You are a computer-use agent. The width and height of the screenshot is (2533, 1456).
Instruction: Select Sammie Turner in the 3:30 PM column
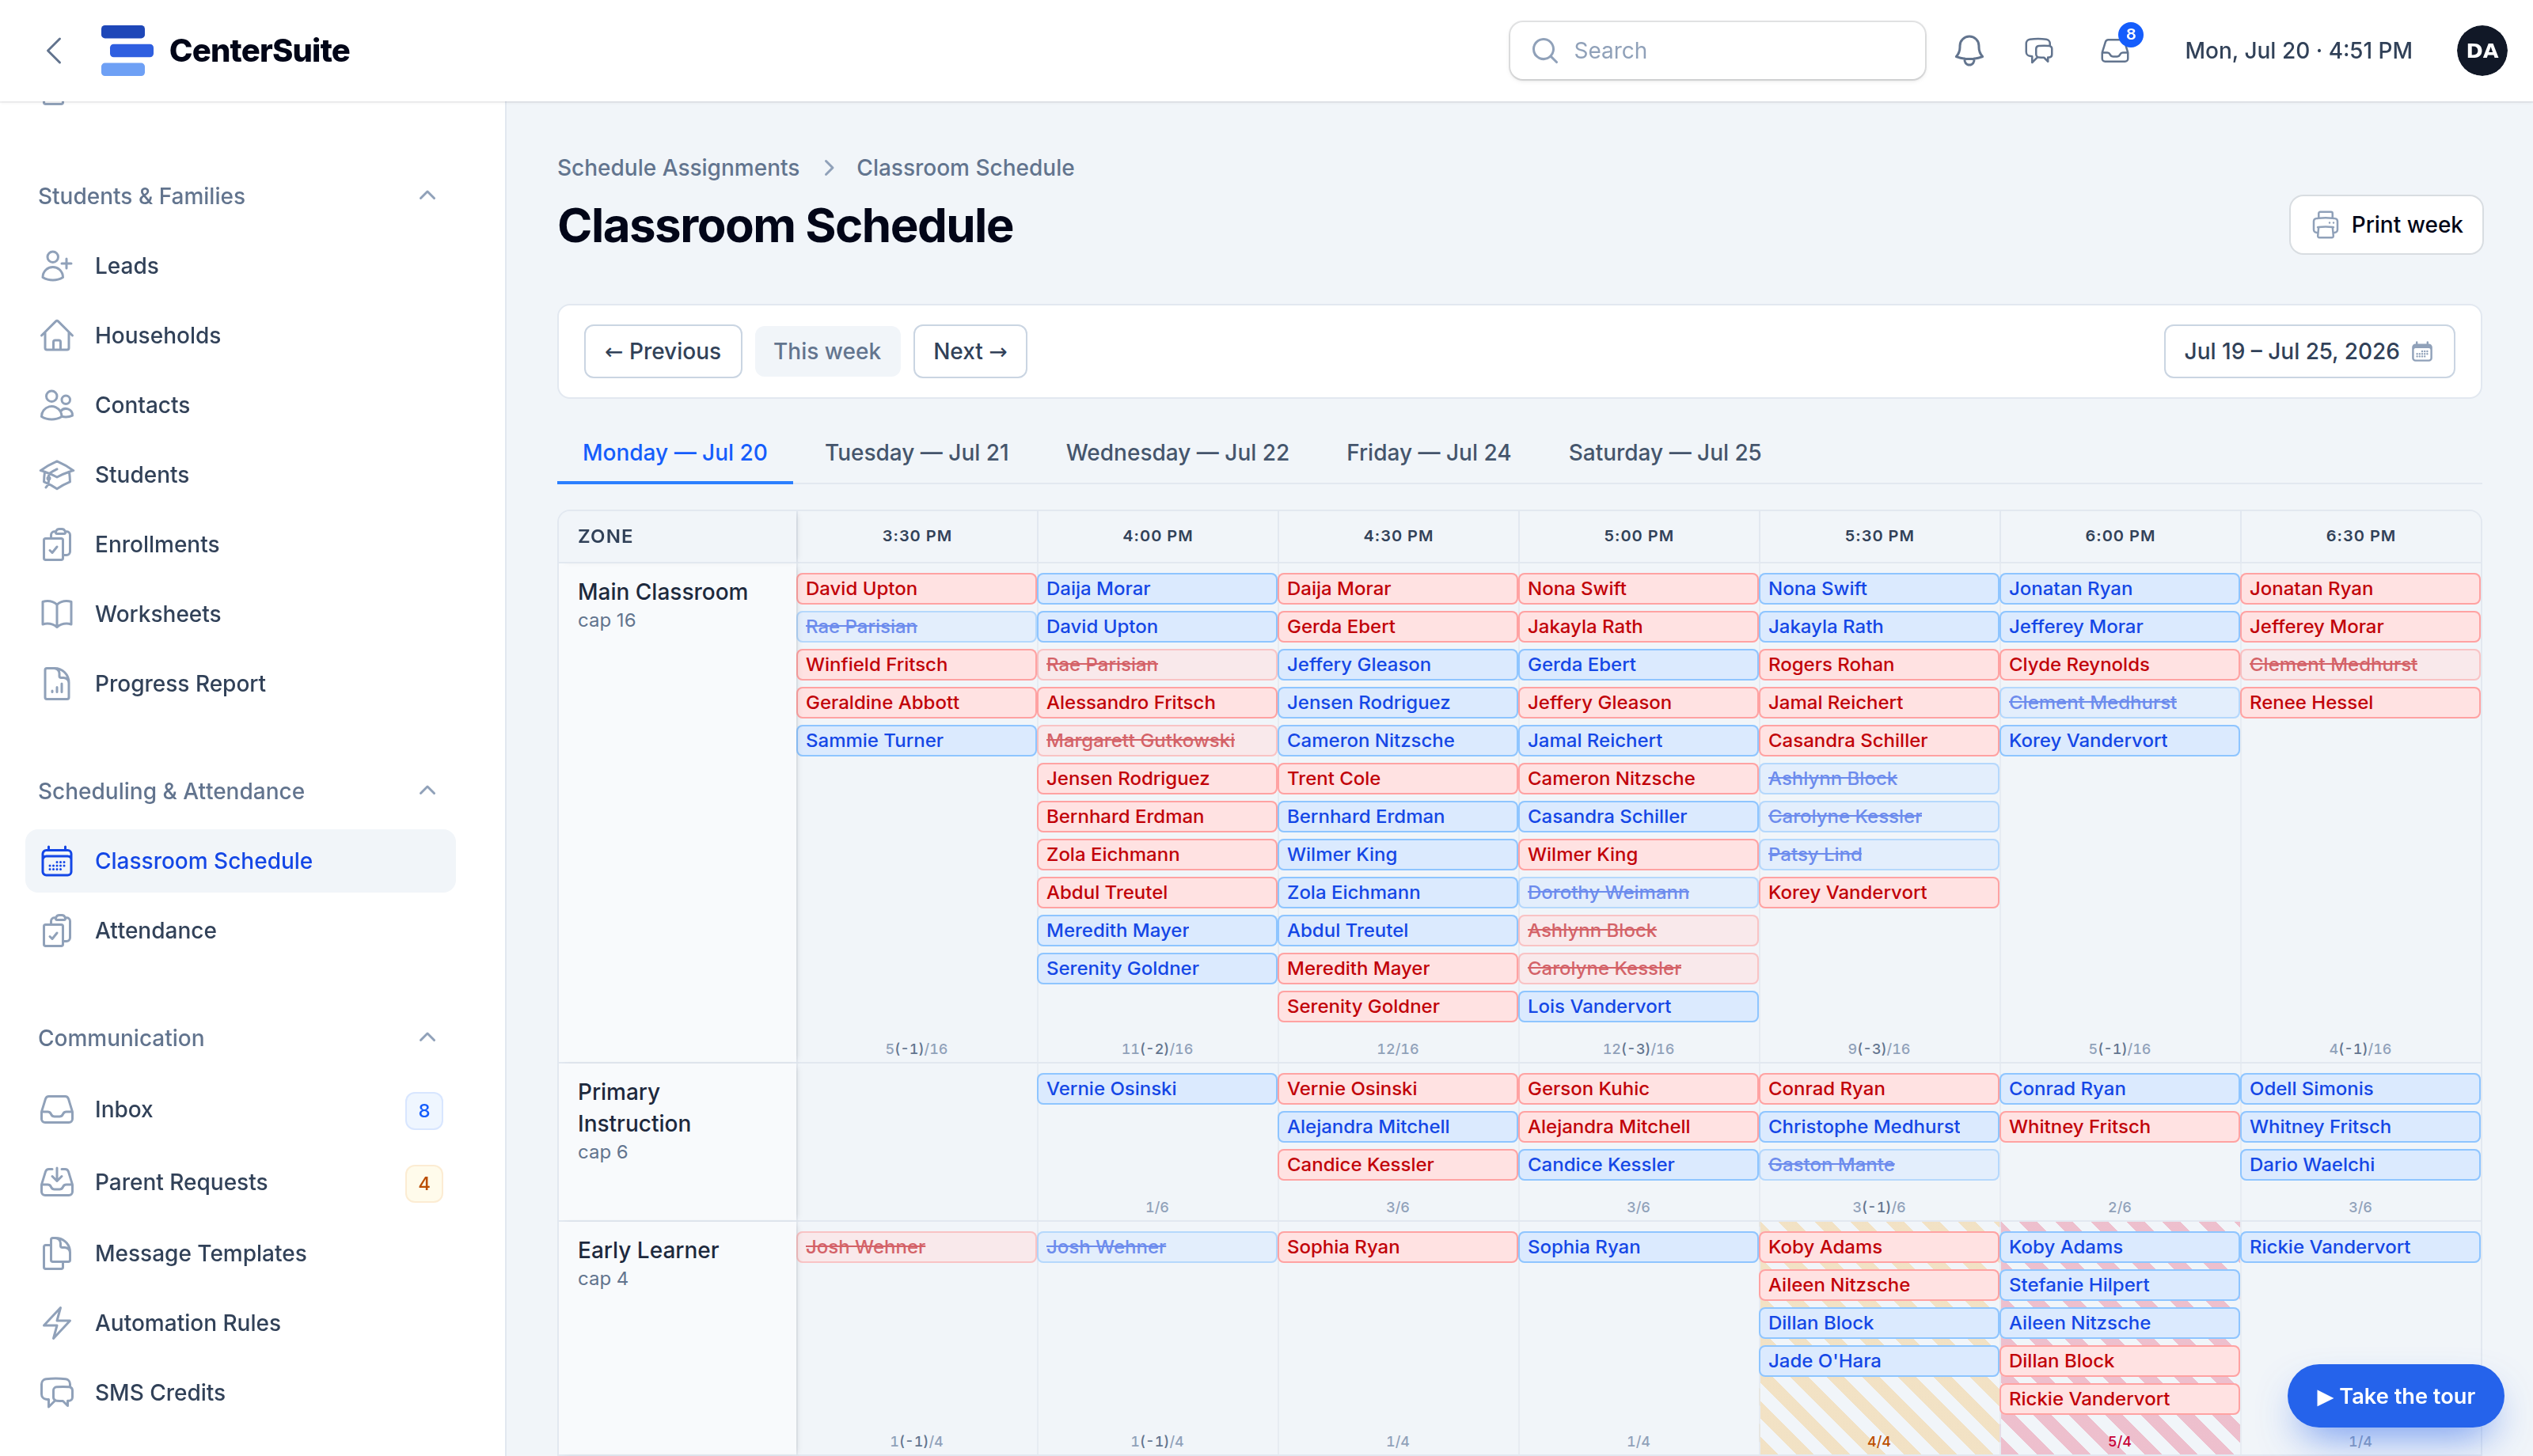pos(916,741)
